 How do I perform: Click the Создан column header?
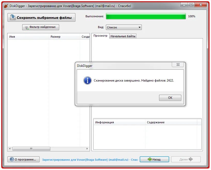click(85, 37)
